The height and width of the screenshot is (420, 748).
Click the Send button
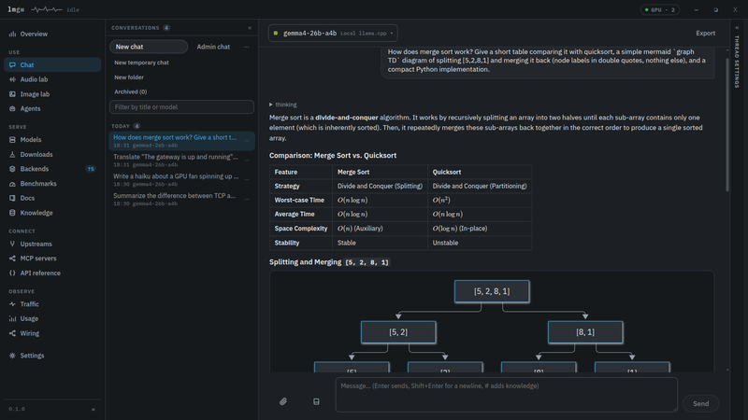click(x=700, y=403)
